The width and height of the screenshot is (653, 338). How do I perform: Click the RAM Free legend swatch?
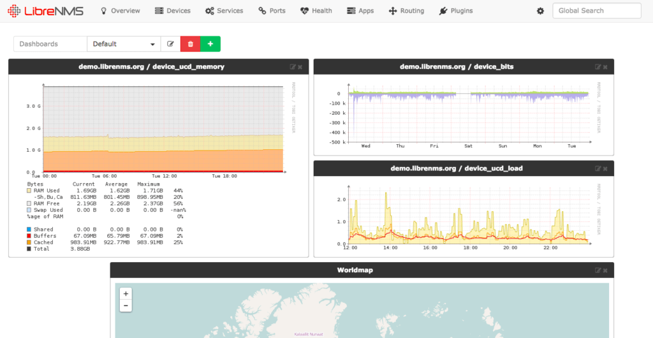tap(29, 203)
